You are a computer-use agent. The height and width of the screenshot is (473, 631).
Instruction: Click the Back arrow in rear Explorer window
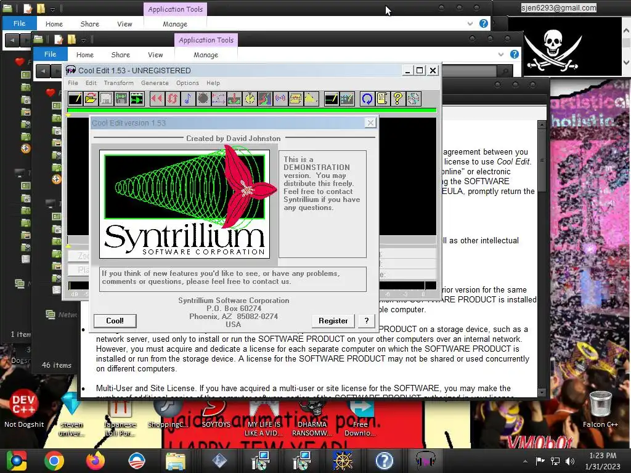click(12, 40)
